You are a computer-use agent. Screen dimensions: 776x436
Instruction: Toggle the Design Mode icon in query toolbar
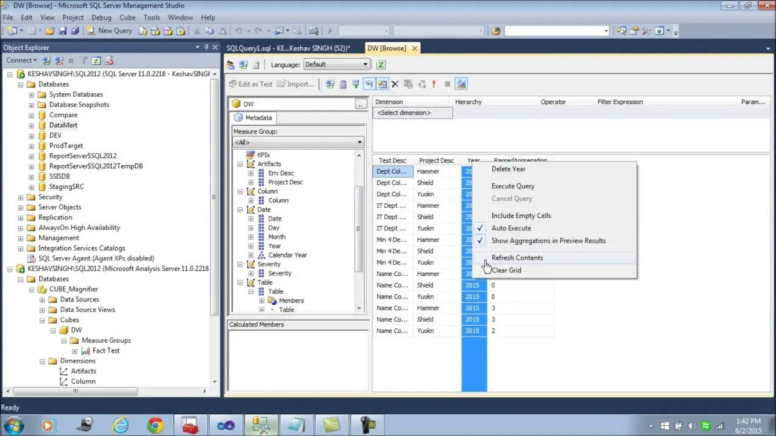[461, 84]
